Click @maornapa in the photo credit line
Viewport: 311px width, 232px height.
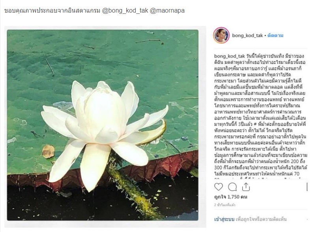point(167,10)
